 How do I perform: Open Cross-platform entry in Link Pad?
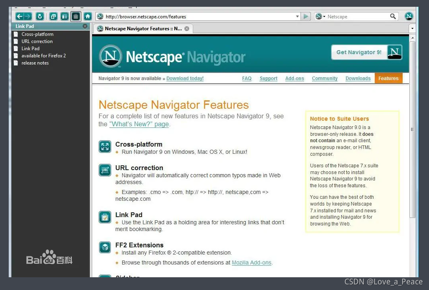38,34
